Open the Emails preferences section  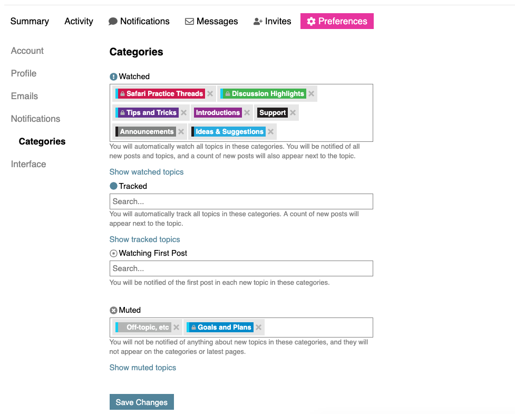(x=25, y=96)
